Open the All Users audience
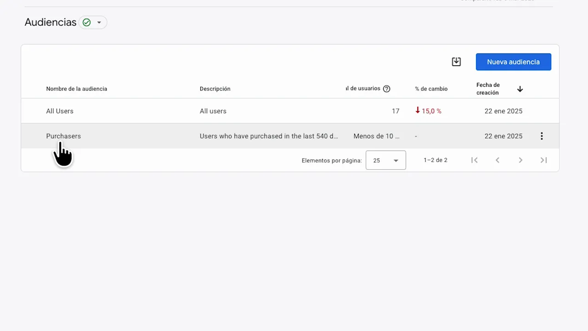Viewport: 588px width, 331px height. coord(60,111)
